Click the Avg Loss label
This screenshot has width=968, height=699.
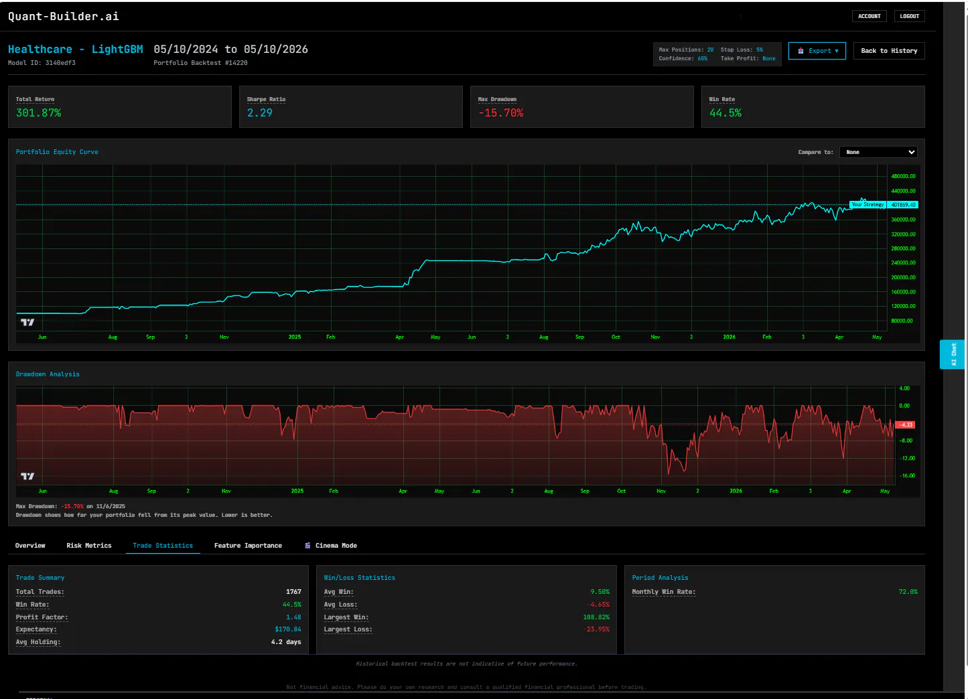[x=341, y=605]
